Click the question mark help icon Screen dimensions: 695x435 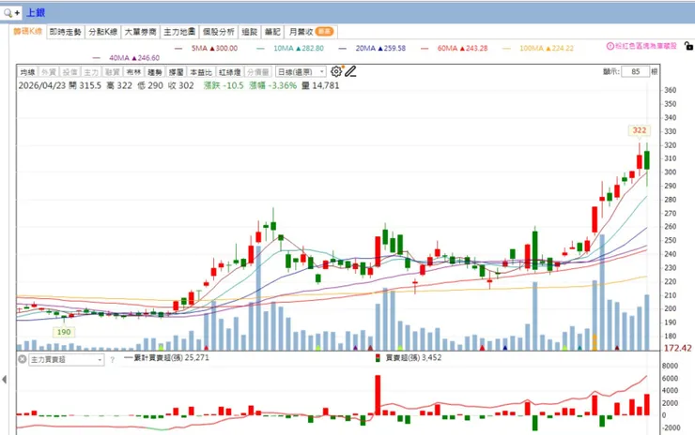(x=112, y=360)
